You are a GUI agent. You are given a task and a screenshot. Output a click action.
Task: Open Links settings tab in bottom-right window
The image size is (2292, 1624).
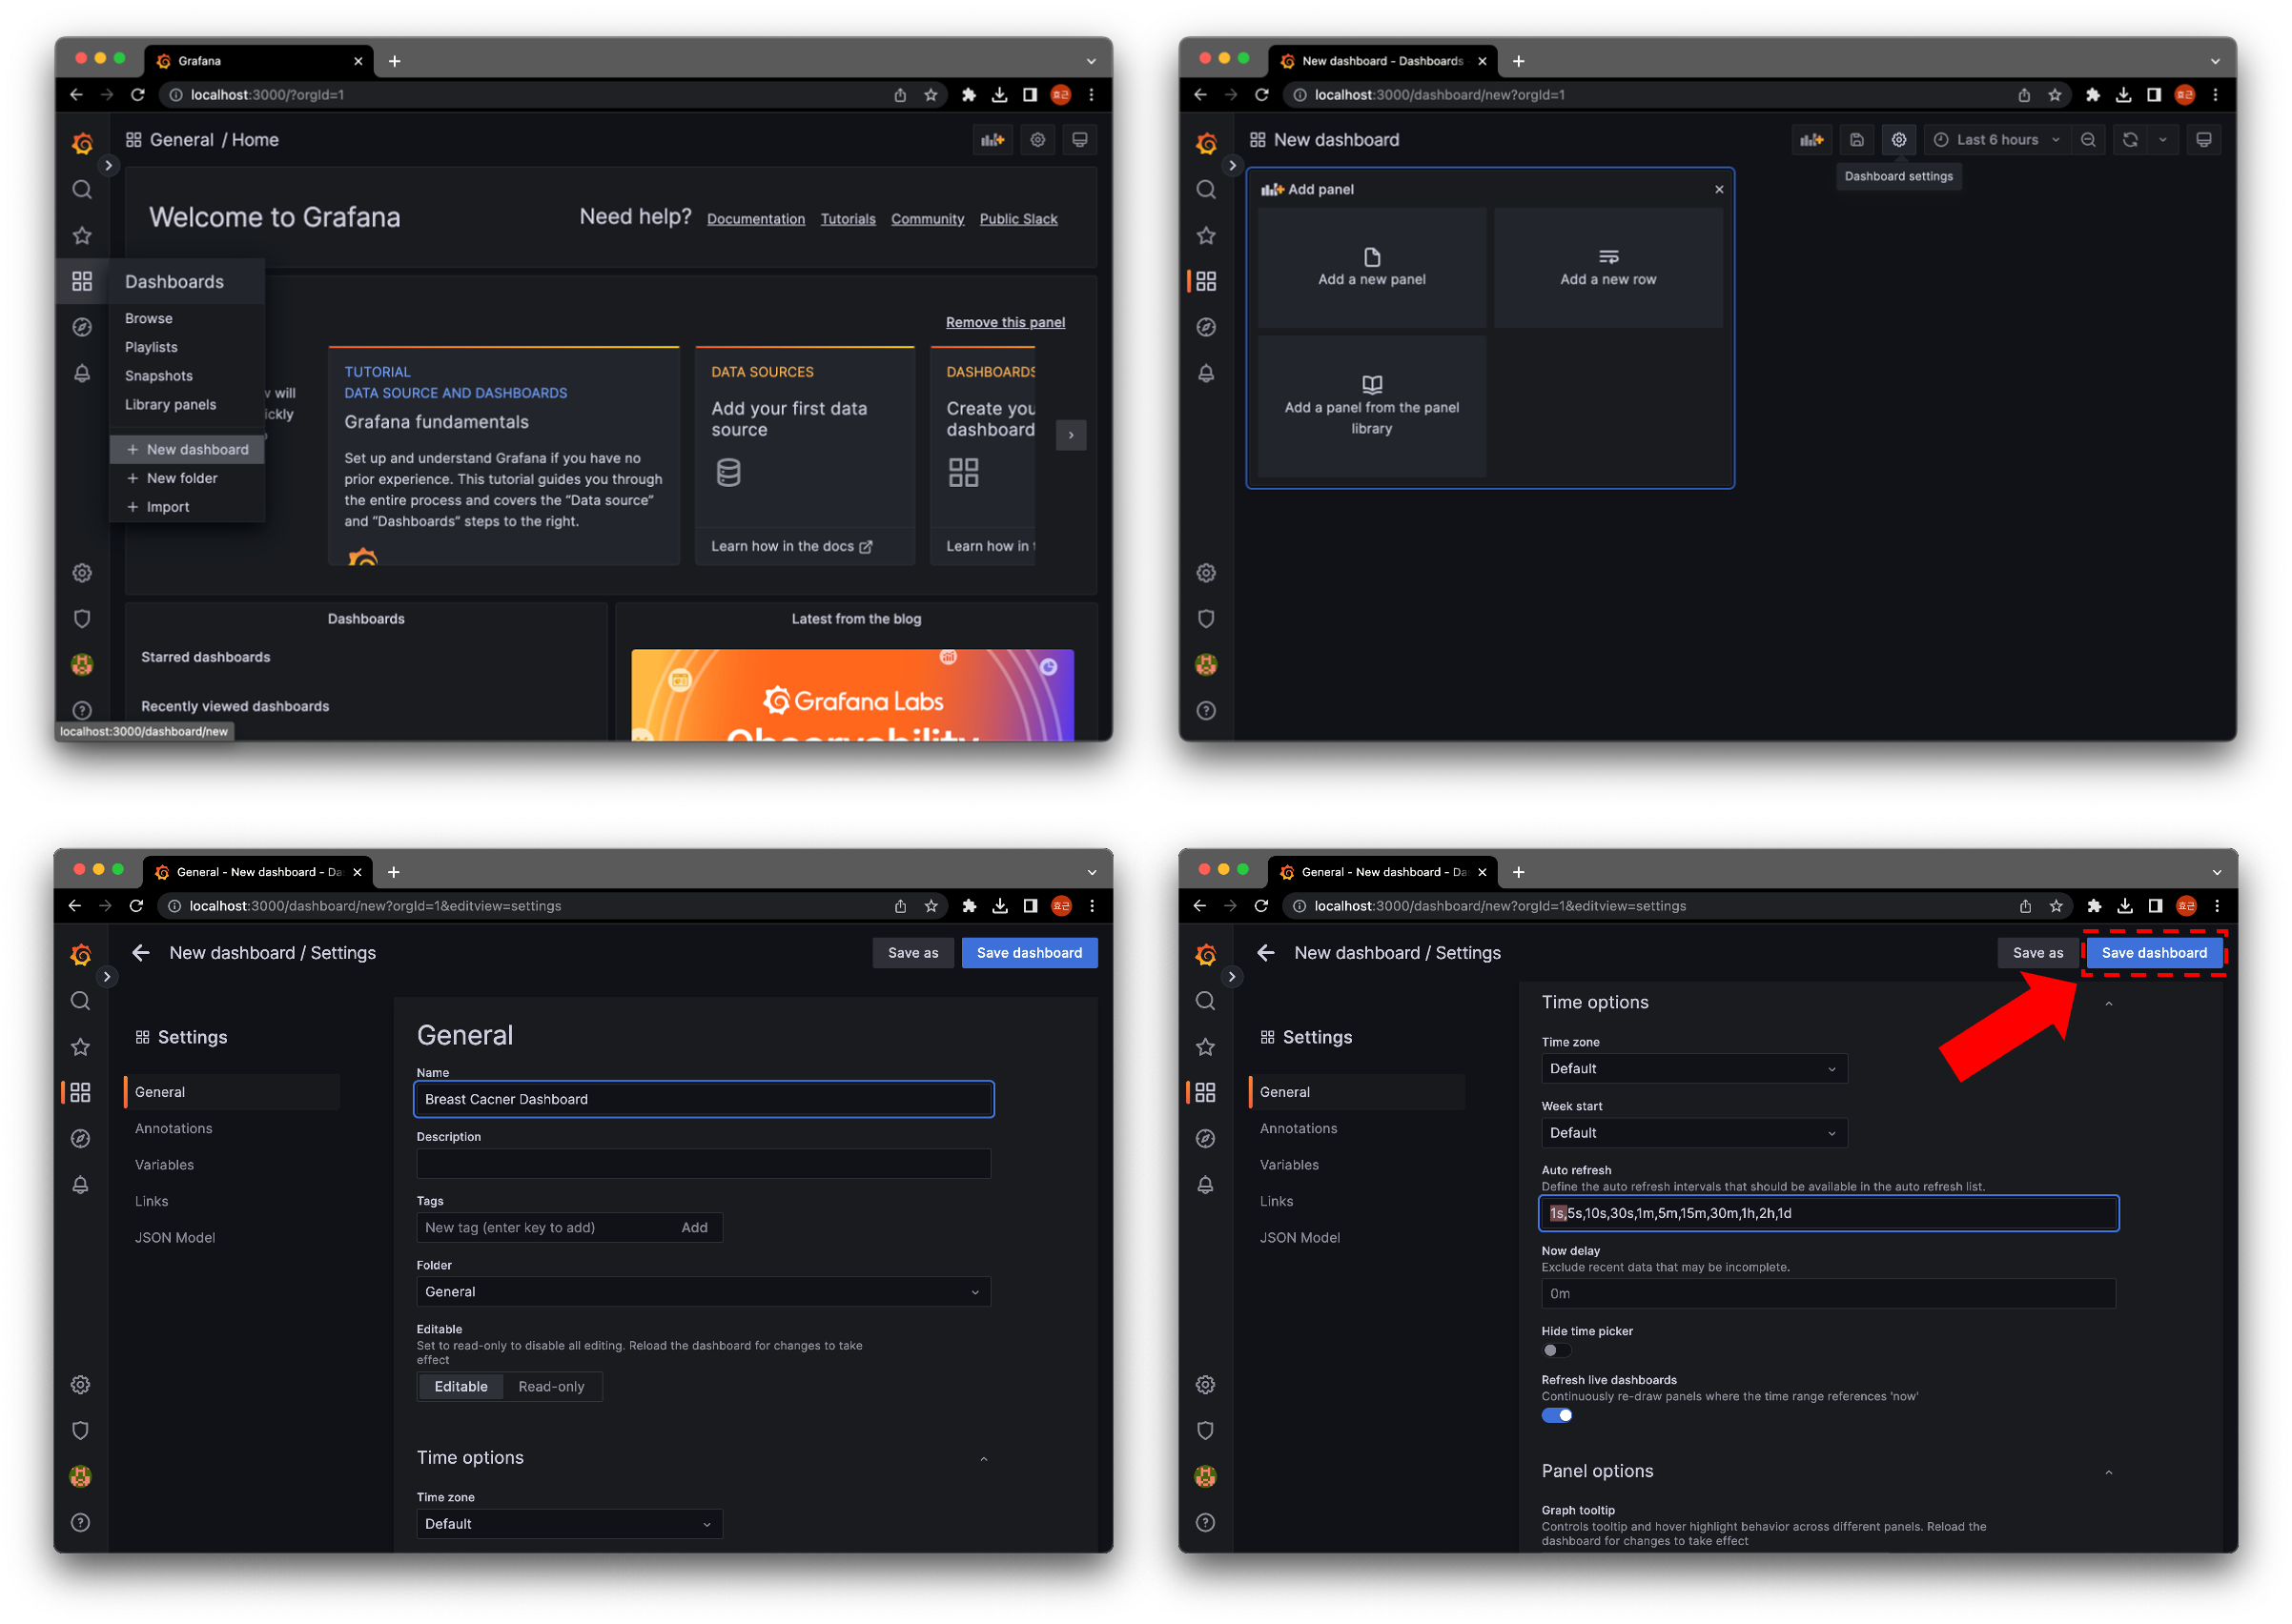click(1277, 1200)
